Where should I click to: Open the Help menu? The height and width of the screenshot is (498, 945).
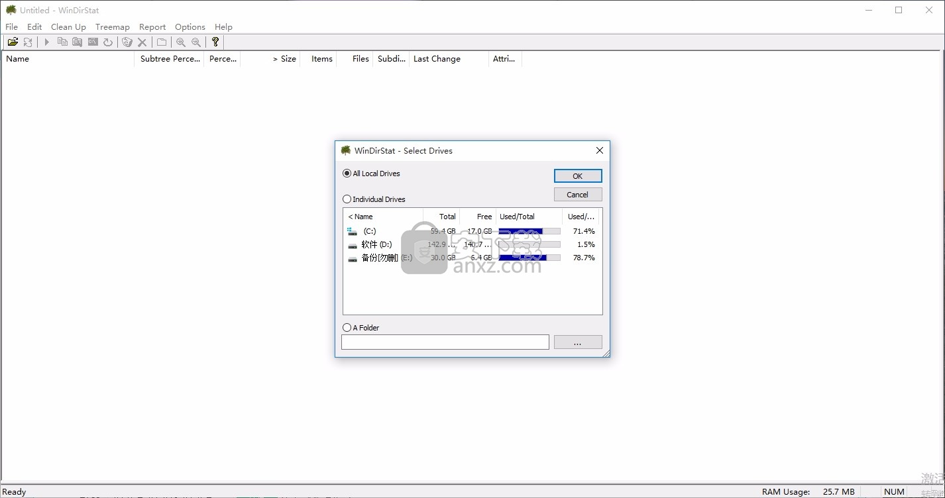pyautogui.click(x=223, y=27)
